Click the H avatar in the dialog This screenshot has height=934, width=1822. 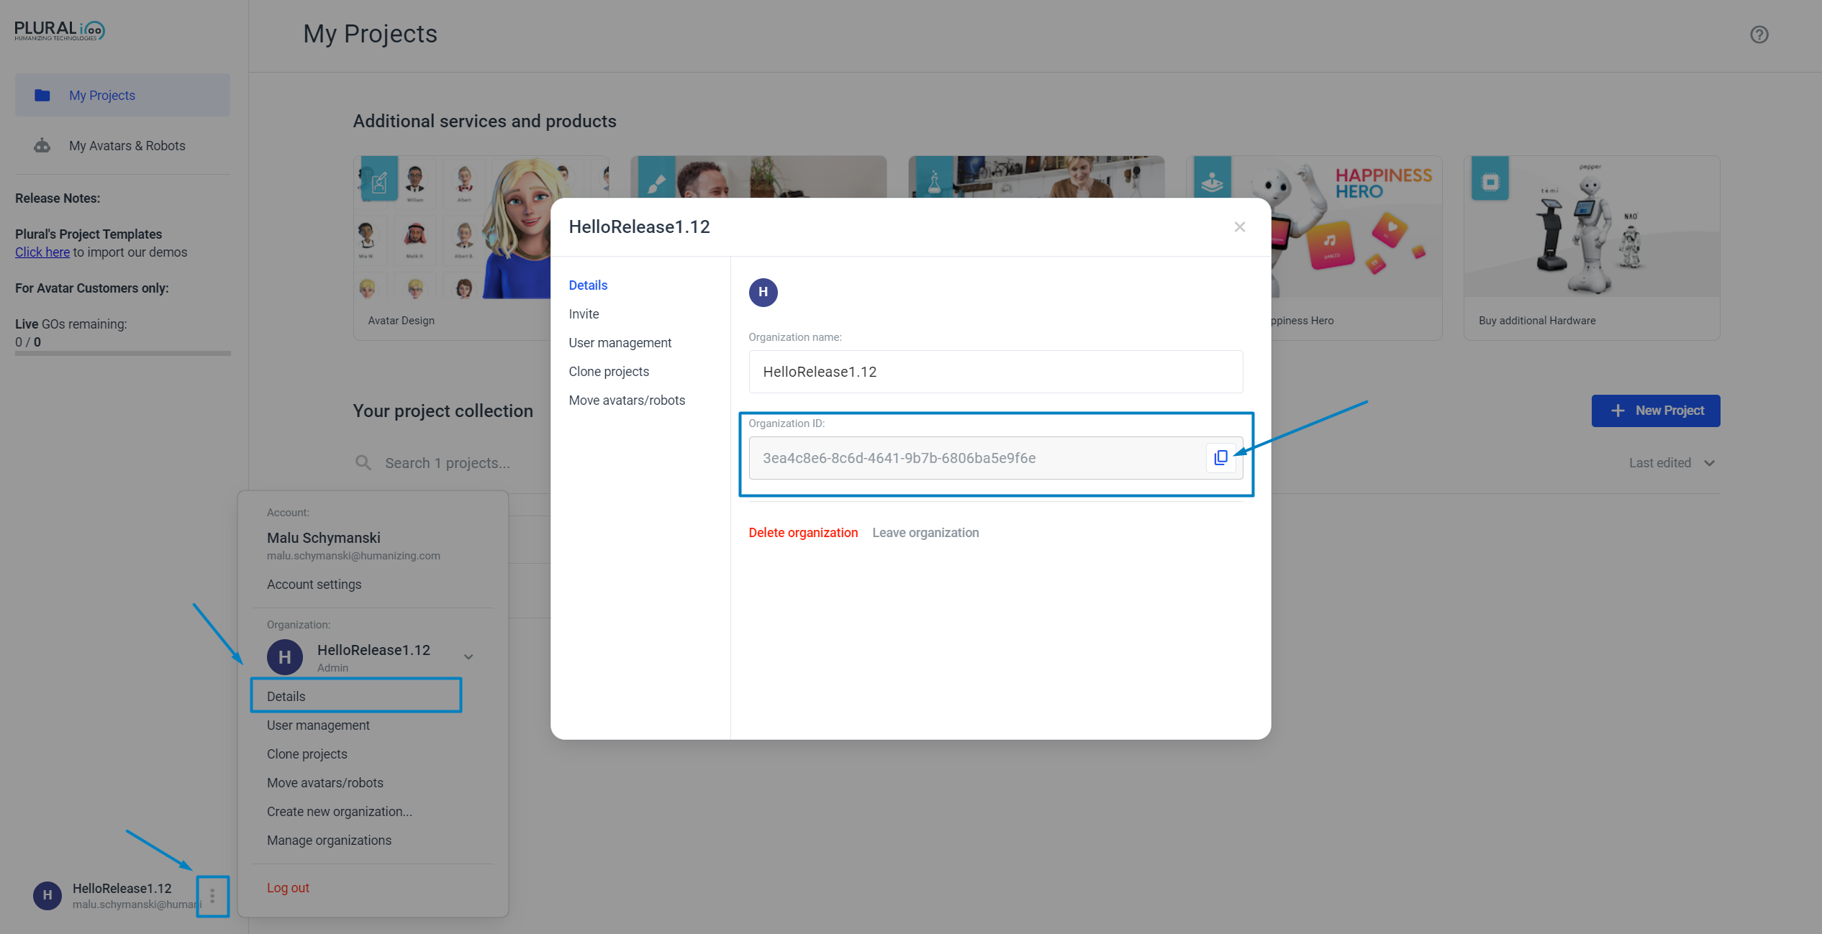point(763,292)
